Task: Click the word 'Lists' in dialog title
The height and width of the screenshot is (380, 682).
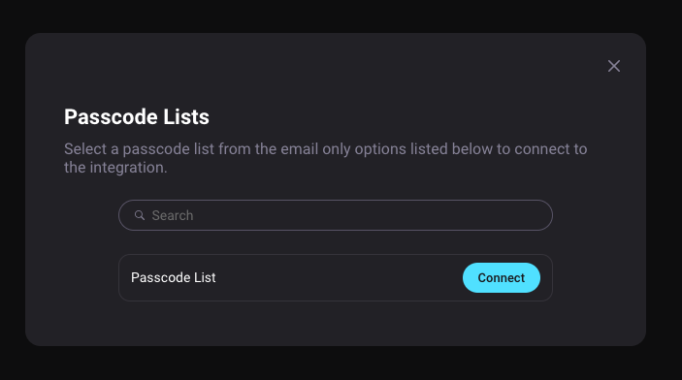Action: click(186, 116)
